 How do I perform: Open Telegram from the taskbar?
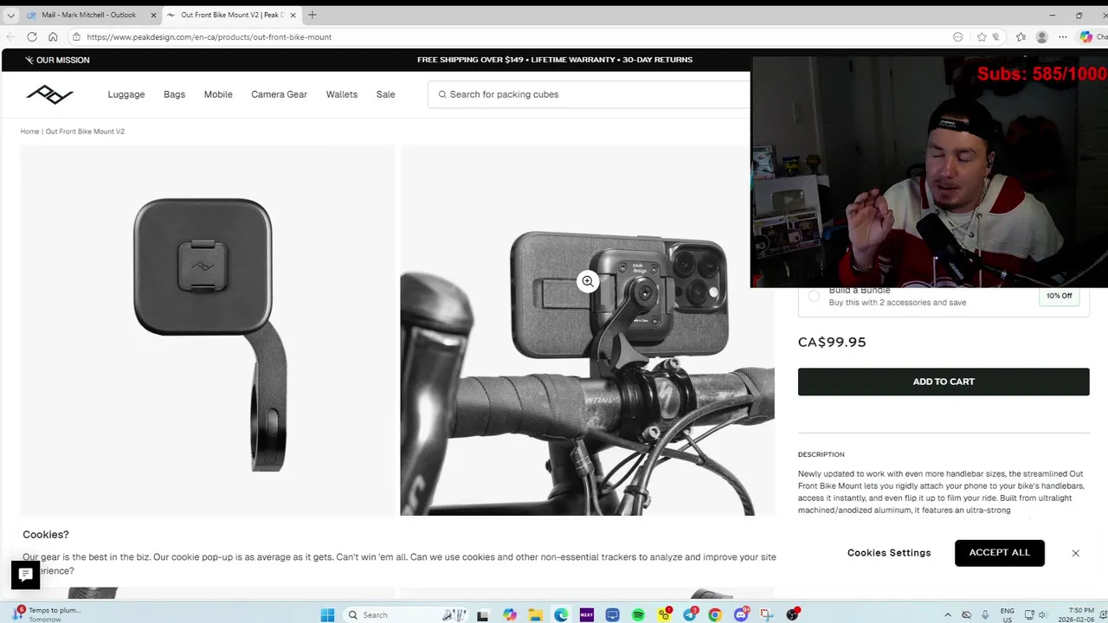[x=690, y=615]
